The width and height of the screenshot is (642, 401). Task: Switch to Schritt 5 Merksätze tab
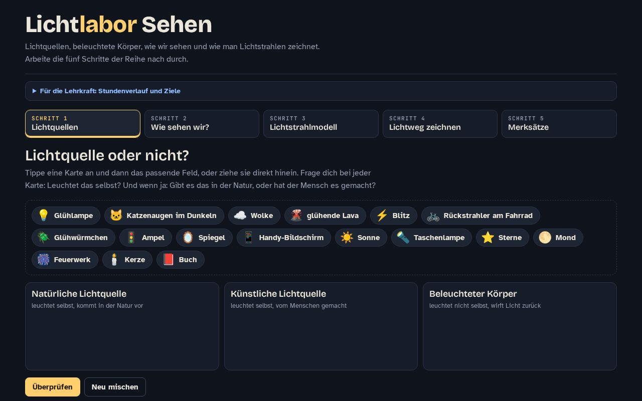point(559,123)
